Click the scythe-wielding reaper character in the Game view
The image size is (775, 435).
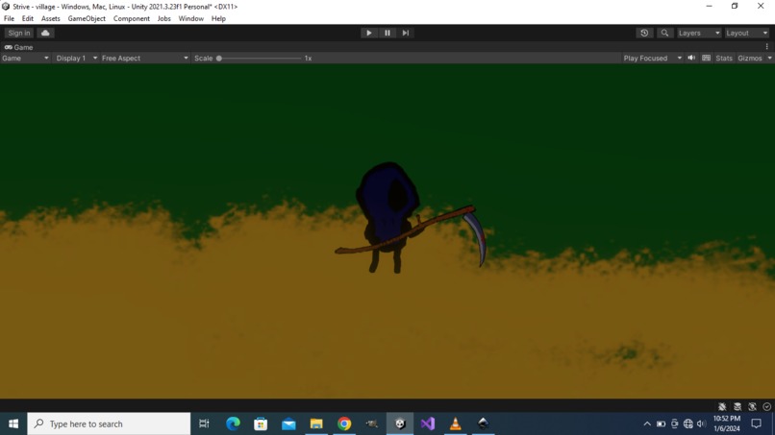tap(388, 217)
